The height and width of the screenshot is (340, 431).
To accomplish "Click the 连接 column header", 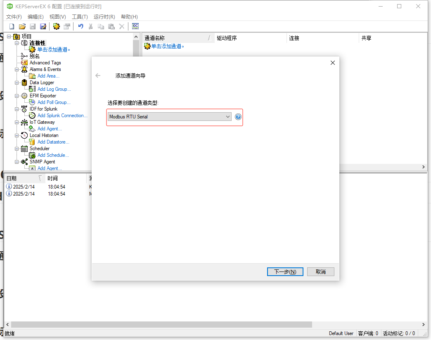I will (x=323, y=38).
